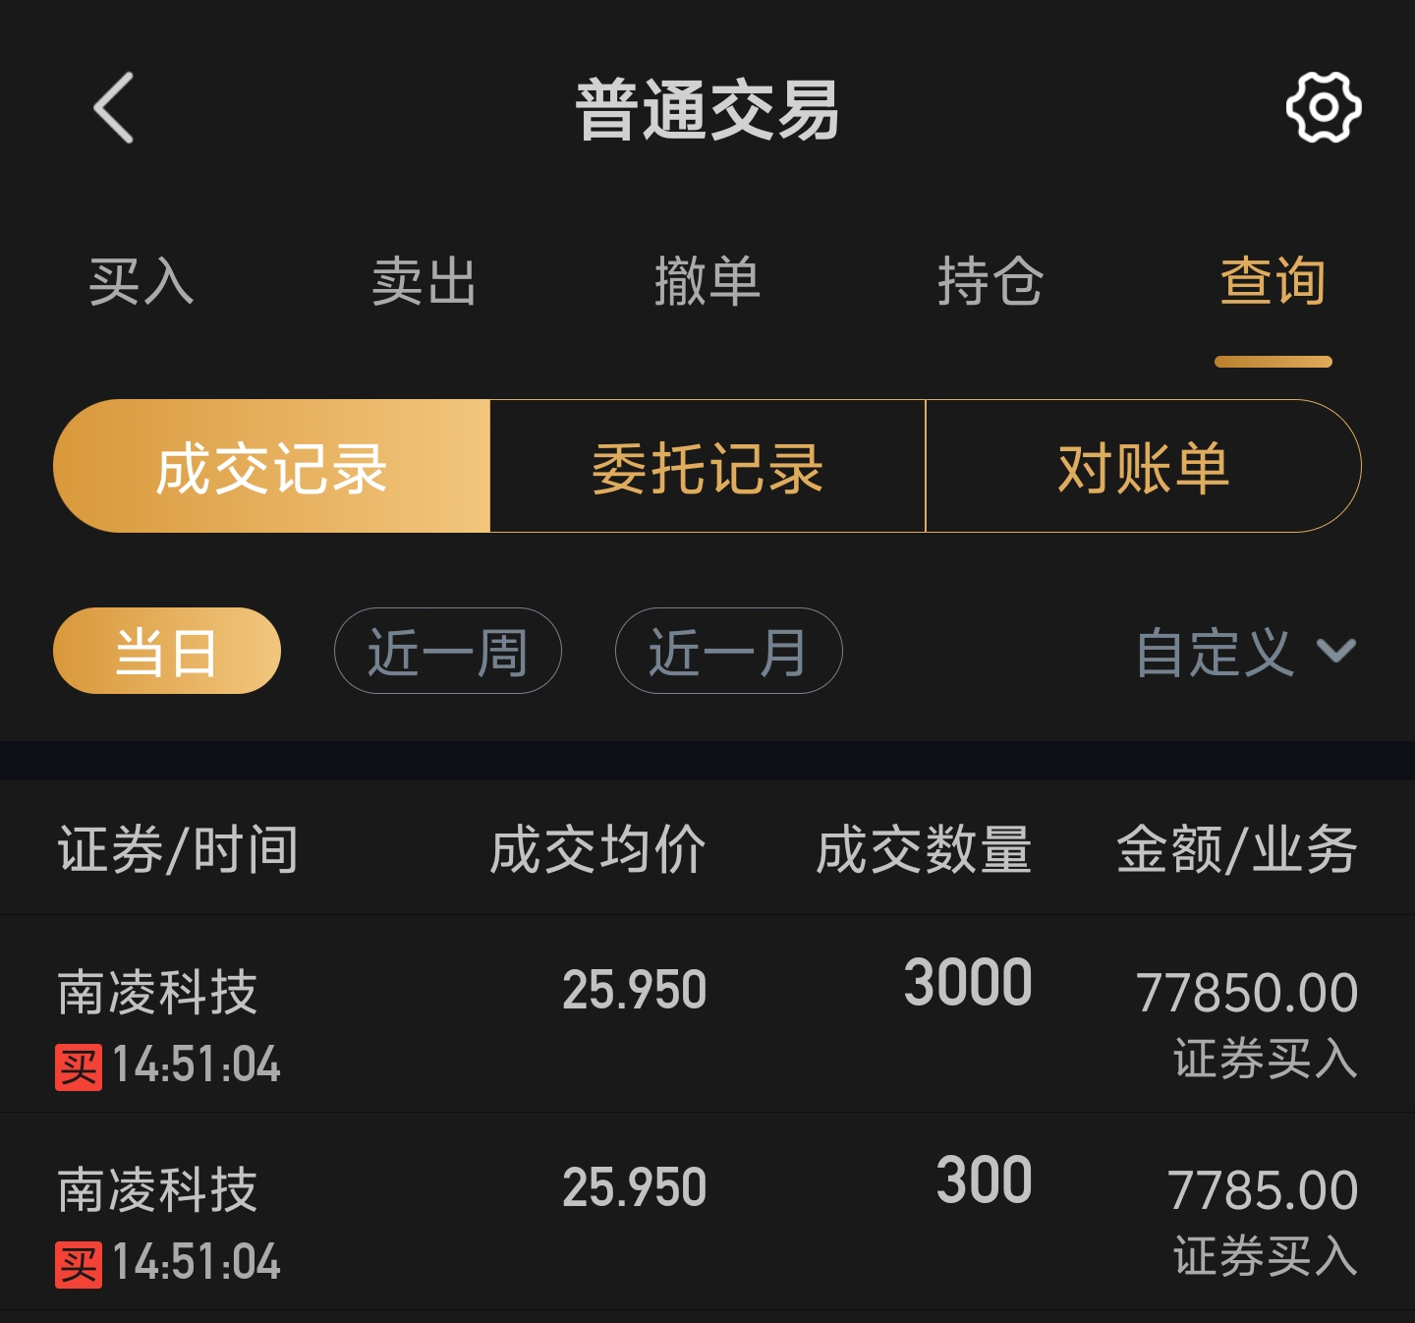Click red 买 badge on 3000-share trade
The image size is (1415, 1323).
(x=79, y=1066)
